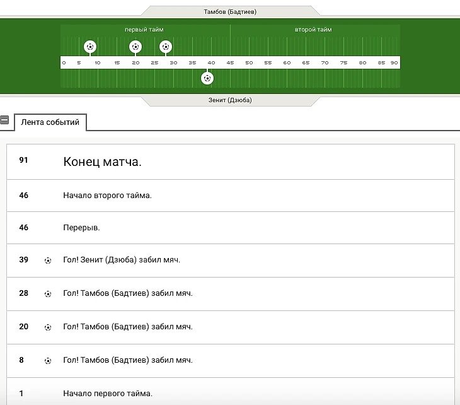Click the Перерыв event row

[81, 228]
